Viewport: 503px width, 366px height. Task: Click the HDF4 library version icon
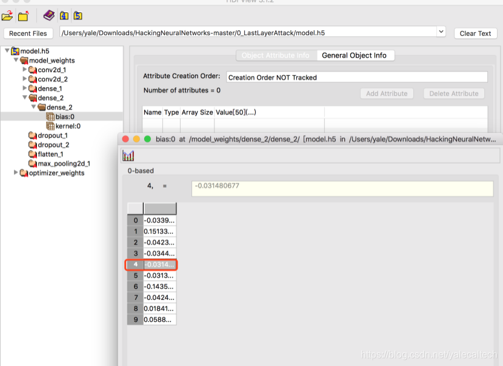coord(64,15)
